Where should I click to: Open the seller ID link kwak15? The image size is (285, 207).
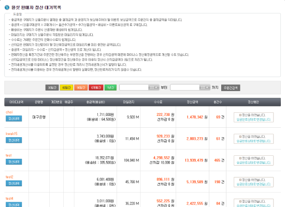click(11, 134)
